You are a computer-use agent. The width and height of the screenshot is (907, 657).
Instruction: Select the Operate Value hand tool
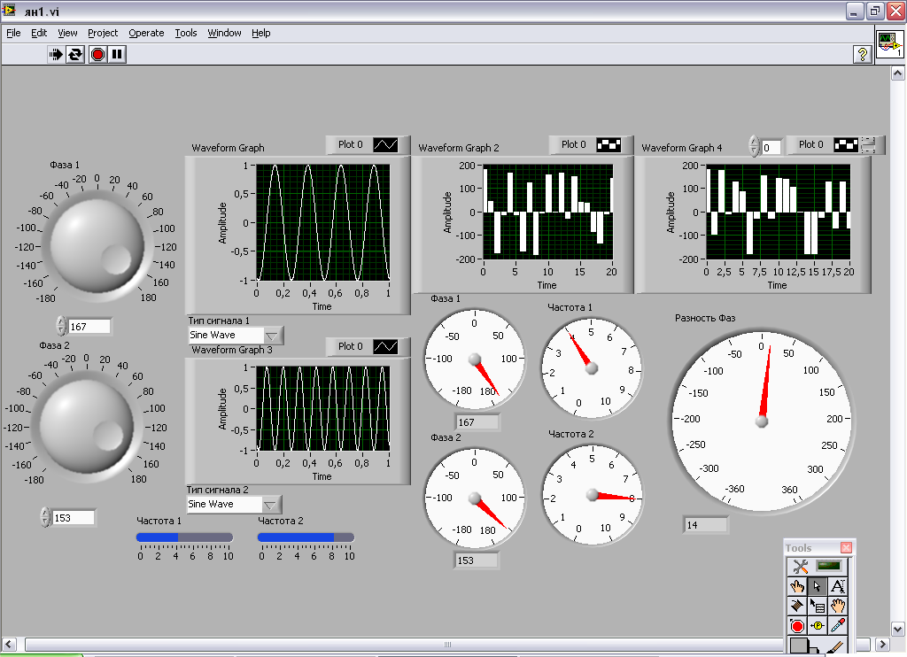pos(797,586)
